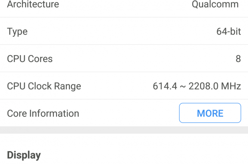Click the MHz unit text
The image size is (248, 164).
pos(231,86)
